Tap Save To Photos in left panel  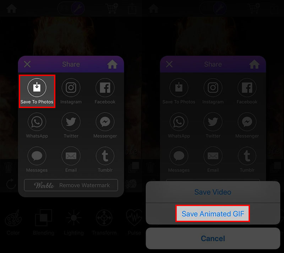point(37,91)
